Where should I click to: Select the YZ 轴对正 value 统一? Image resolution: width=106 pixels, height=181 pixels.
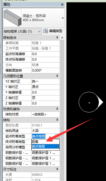click(45, 81)
